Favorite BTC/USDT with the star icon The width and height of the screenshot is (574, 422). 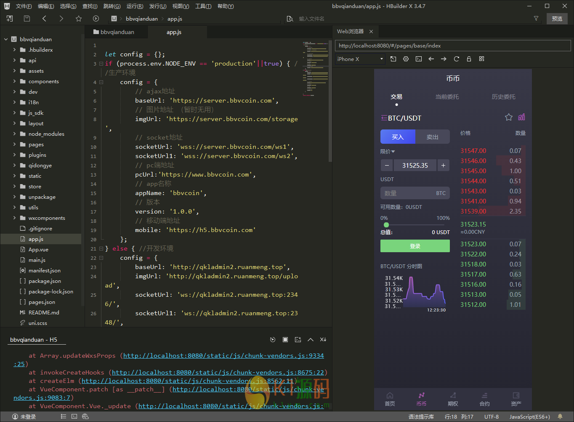click(x=508, y=117)
